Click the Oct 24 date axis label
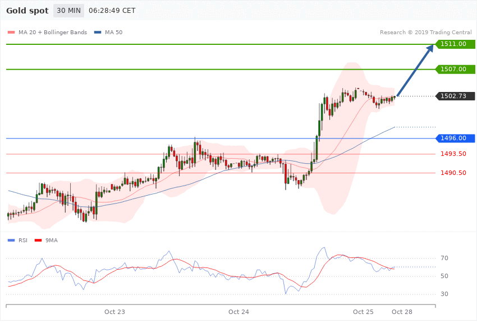The height and width of the screenshot is (323, 477). point(239,312)
